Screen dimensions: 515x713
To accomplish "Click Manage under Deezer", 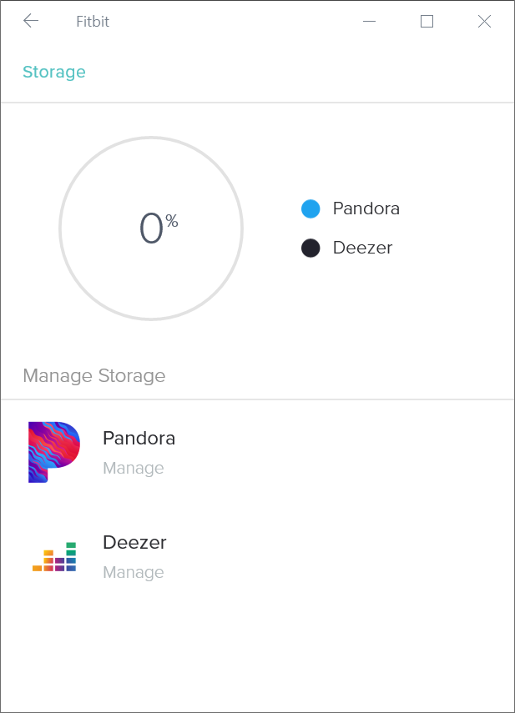I will 134,572.
